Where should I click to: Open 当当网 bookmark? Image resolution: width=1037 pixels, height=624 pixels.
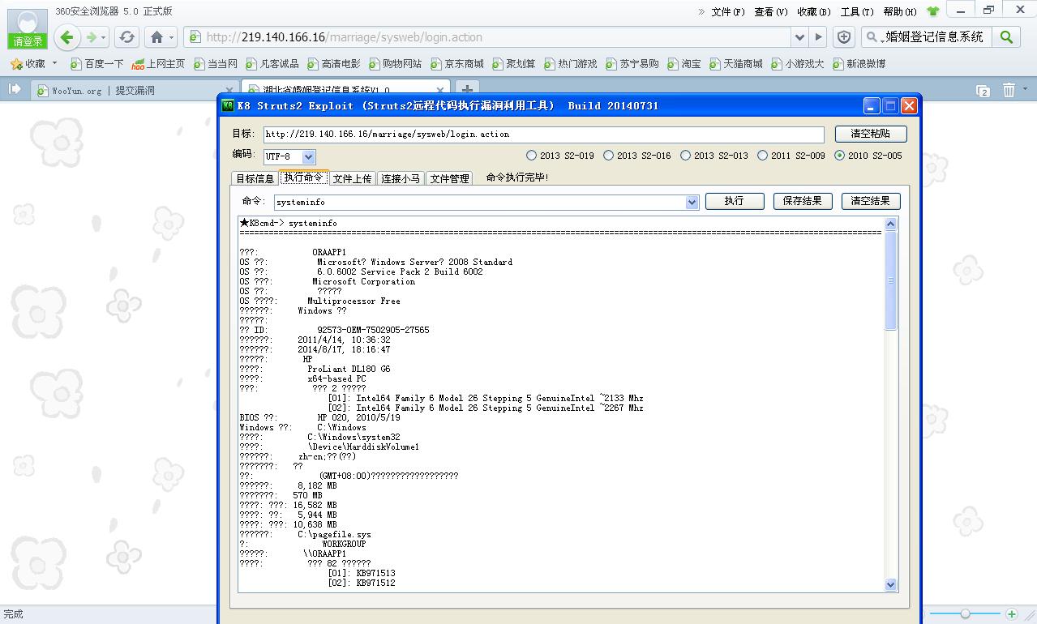click(x=215, y=63)
